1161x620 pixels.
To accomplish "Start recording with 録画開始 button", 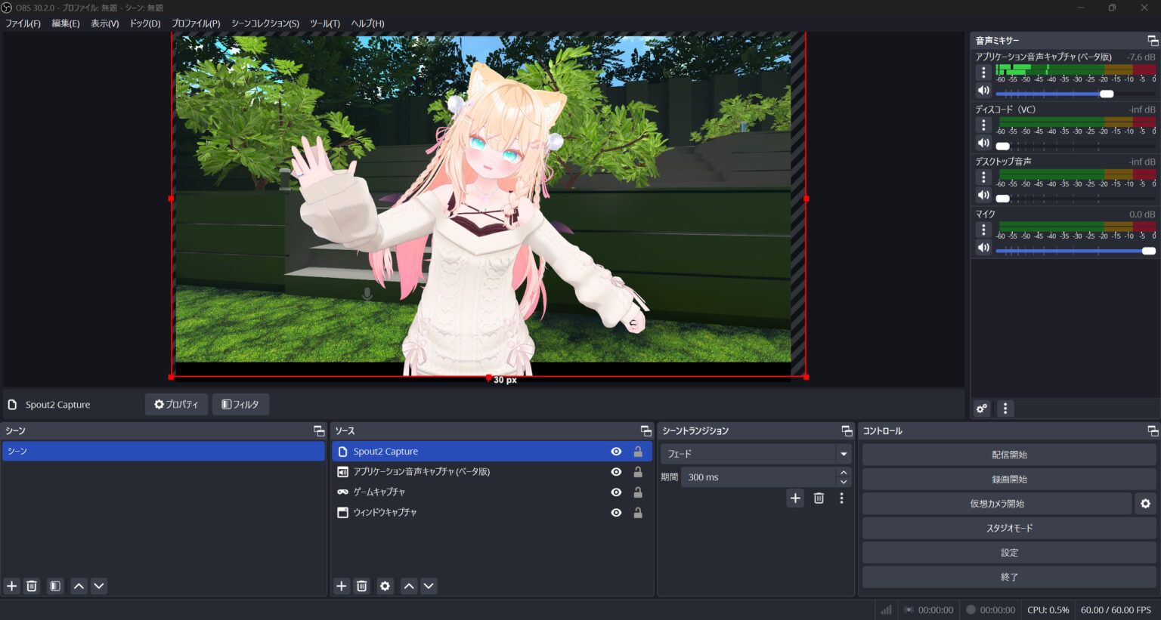I will 1009,479.
